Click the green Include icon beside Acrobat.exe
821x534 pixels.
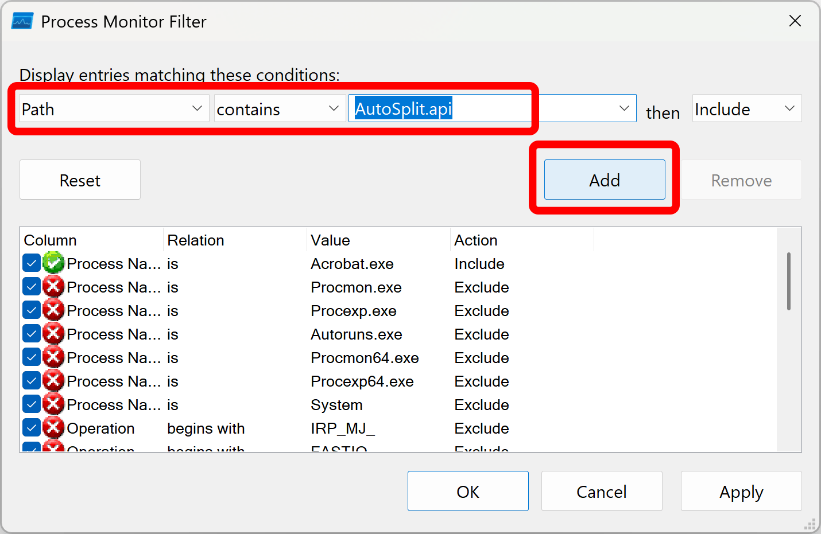pos(53,263)
